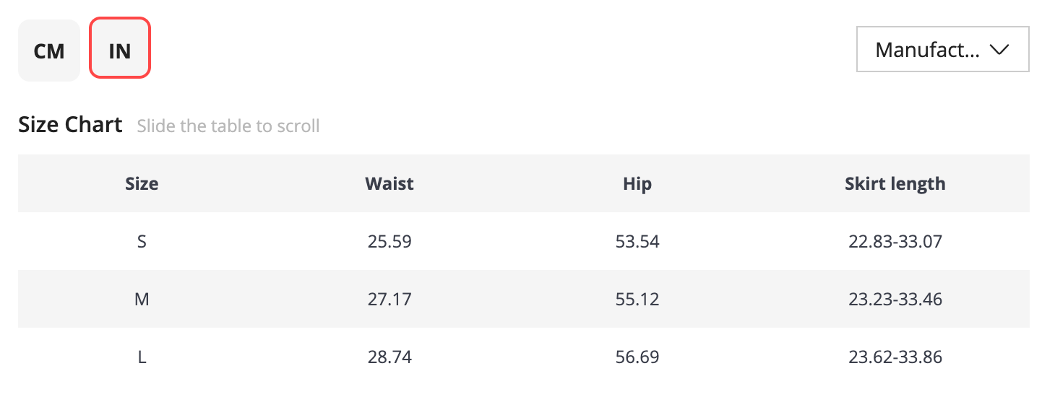Click the Size Chart heading
This screenshot has width=1055, height=397.
point(70,125)
